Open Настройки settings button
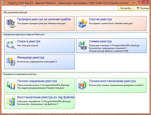 click(126, 8)
